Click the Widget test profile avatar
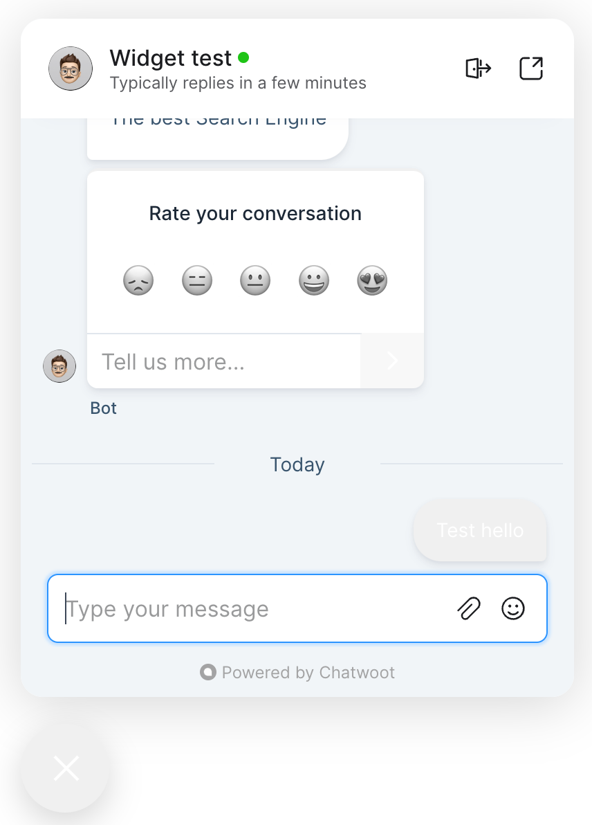Image resolution: width=592 pixels, height=825 pixels. point(70,69)
